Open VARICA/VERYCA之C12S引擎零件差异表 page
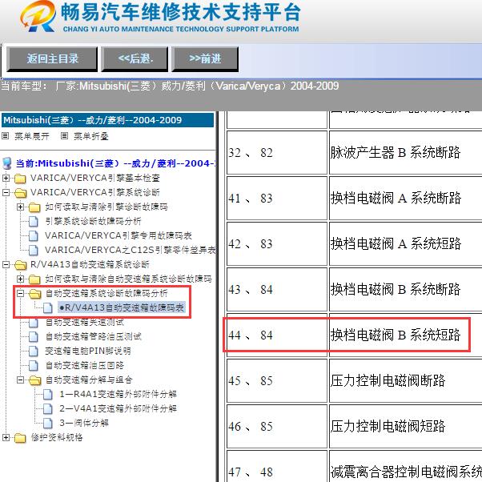 [131, 251]
